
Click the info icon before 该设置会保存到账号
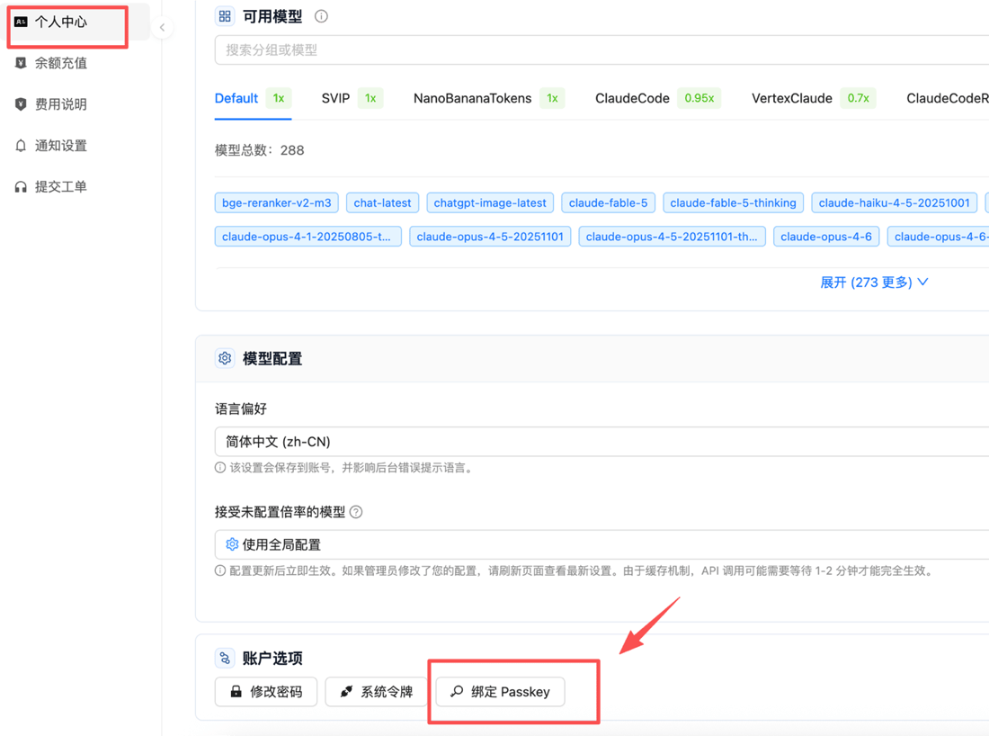point(220,468)
